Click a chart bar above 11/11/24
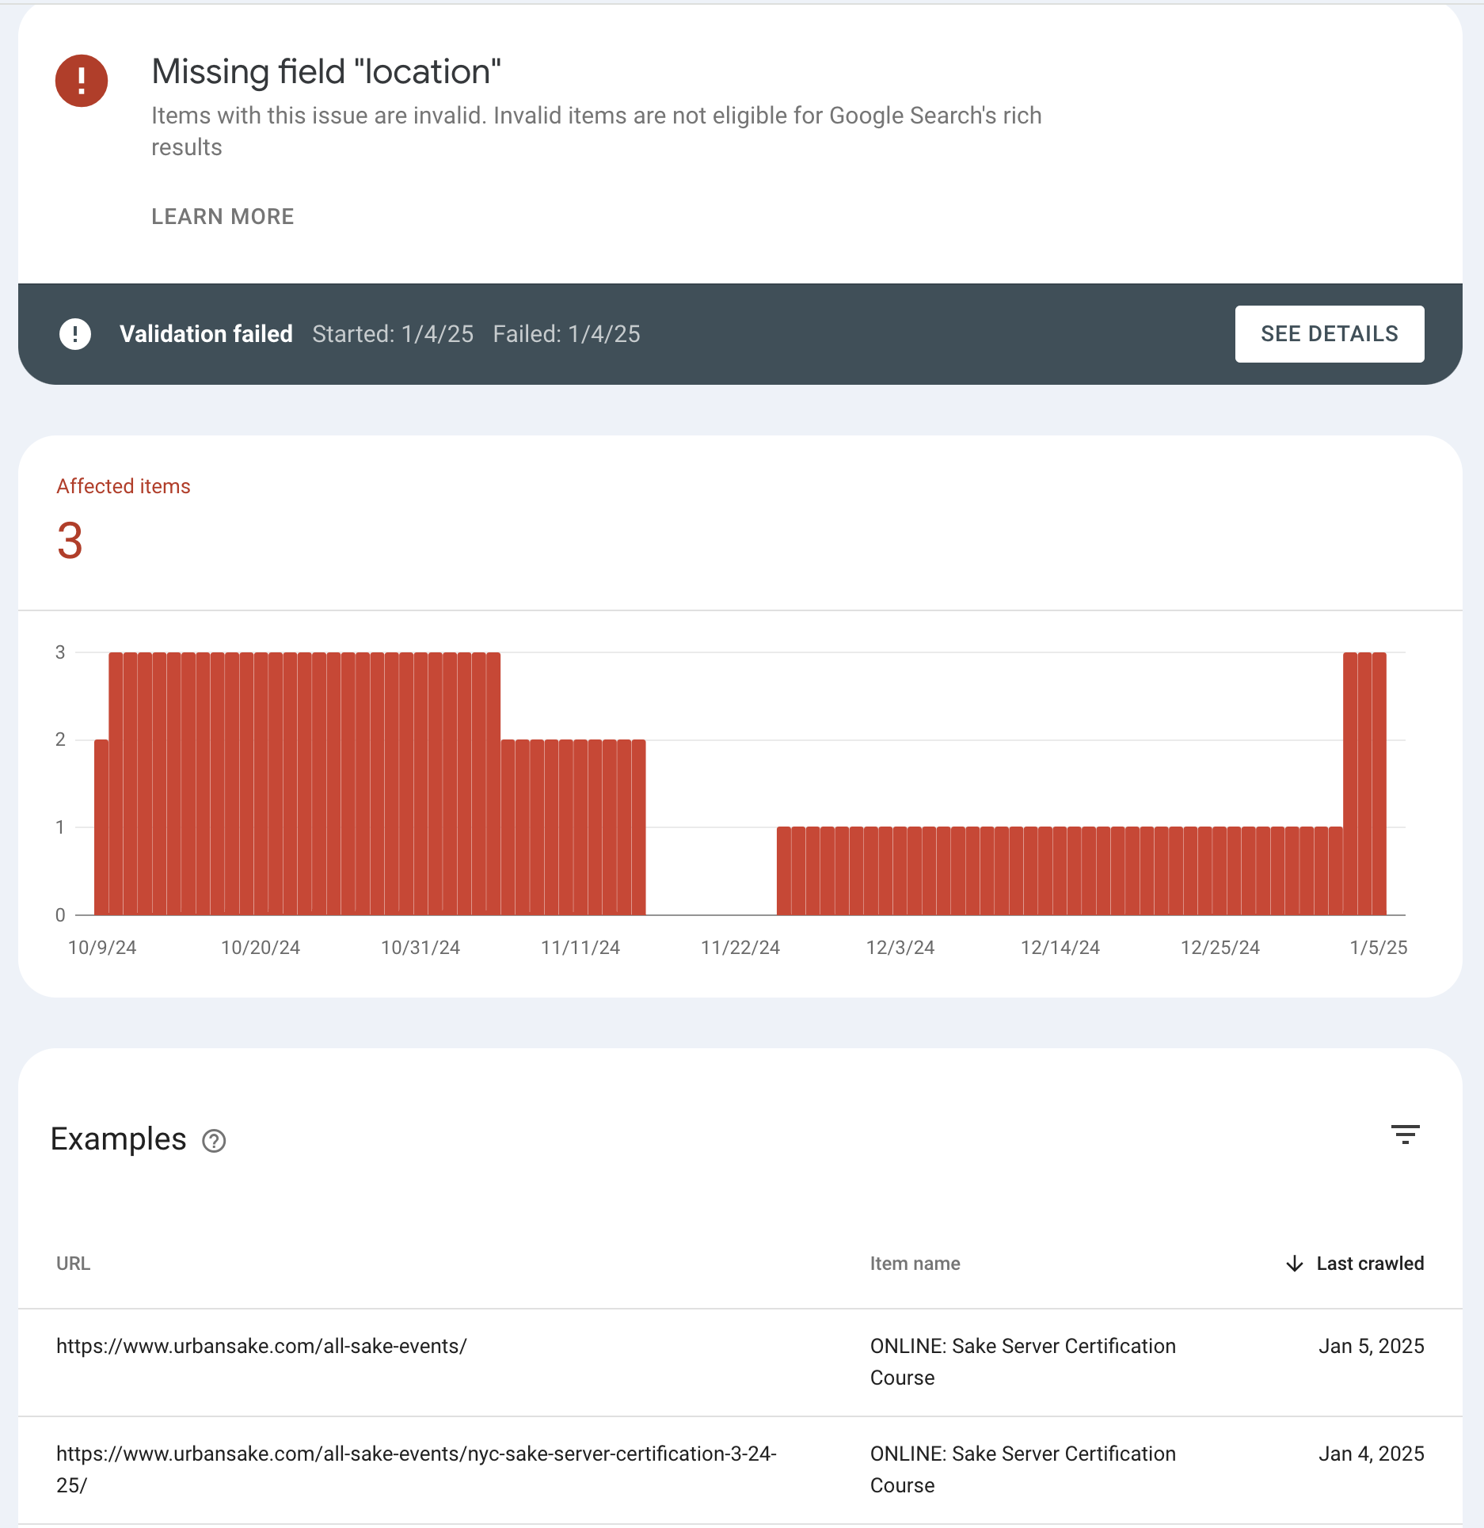This screenshot has height=1528, width=1484. pyautogui.click(x=580, y=827)
